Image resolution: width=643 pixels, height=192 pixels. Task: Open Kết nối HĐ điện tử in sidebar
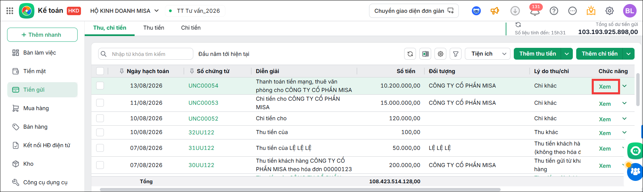click(x=43, y=145)
